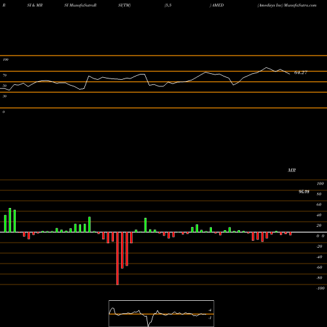Click the "-80" label on the MR axis
The width and height of the screenshot is (327, 327).
click(x=319, y=278)
